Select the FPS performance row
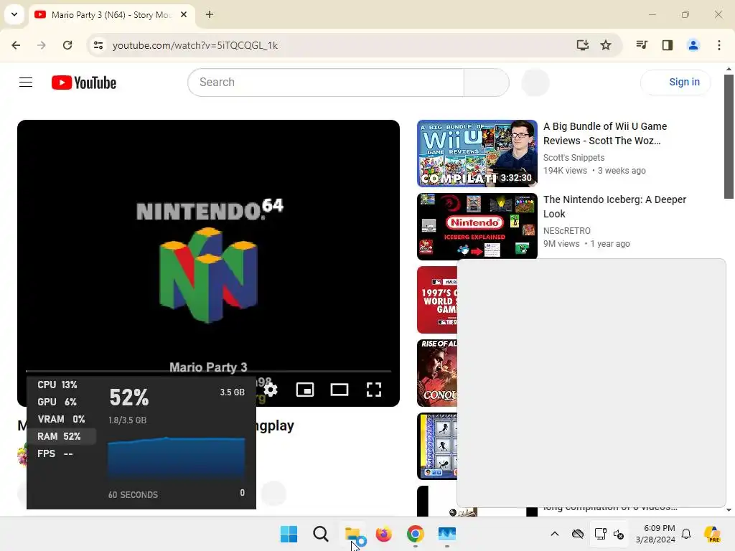This screenshot has width=735, height=551. pos(62,453)
